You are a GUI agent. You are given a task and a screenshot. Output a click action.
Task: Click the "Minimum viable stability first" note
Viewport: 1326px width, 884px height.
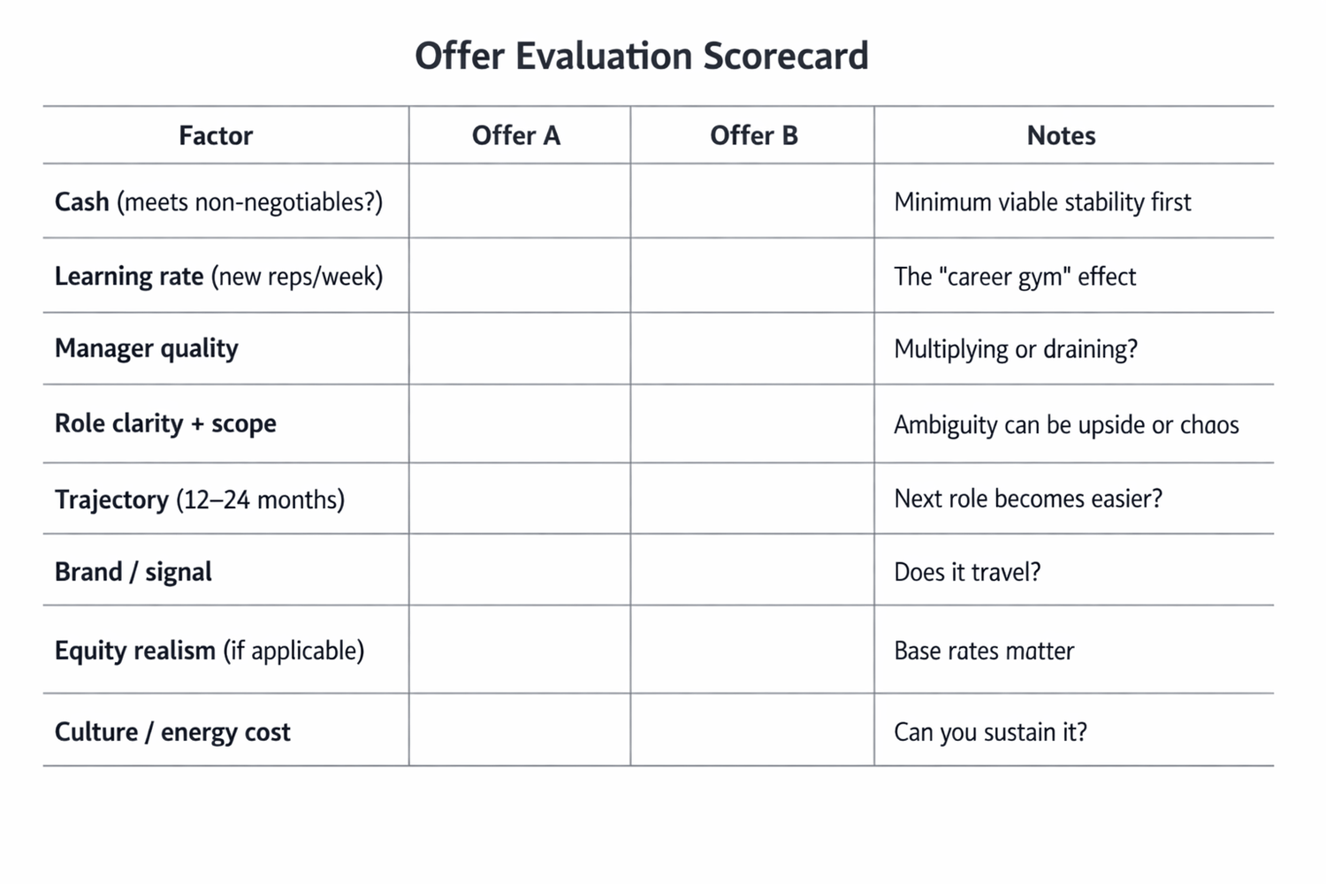1042,202
